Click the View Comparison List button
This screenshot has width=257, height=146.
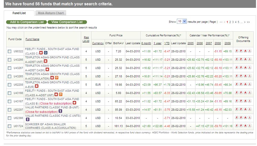point(67,22)
